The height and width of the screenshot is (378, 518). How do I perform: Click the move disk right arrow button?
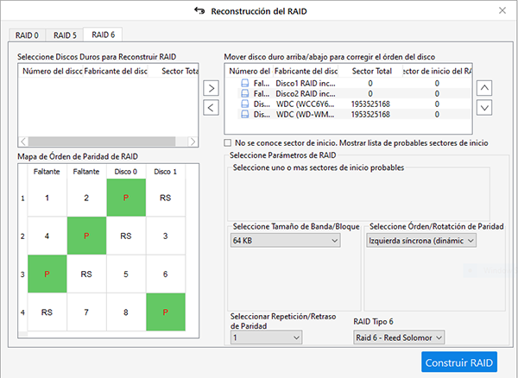click(x=212, y=88)
